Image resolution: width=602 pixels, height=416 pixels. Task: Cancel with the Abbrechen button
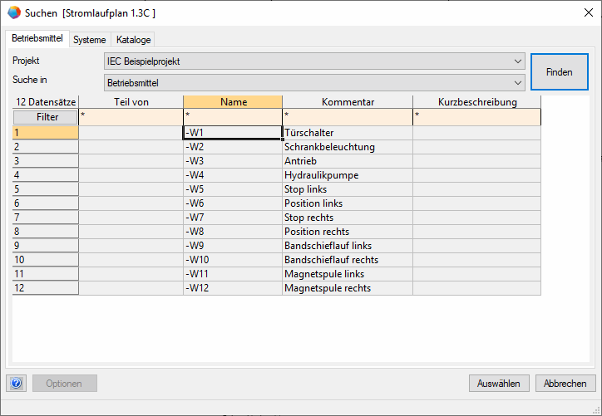click(x=565, y=383)
